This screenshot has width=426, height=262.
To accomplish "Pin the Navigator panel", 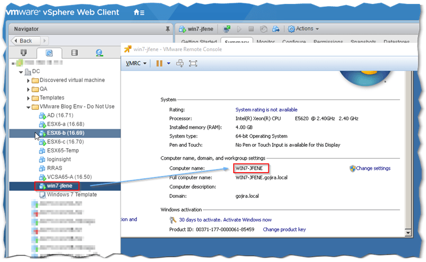I will (167, 29).
